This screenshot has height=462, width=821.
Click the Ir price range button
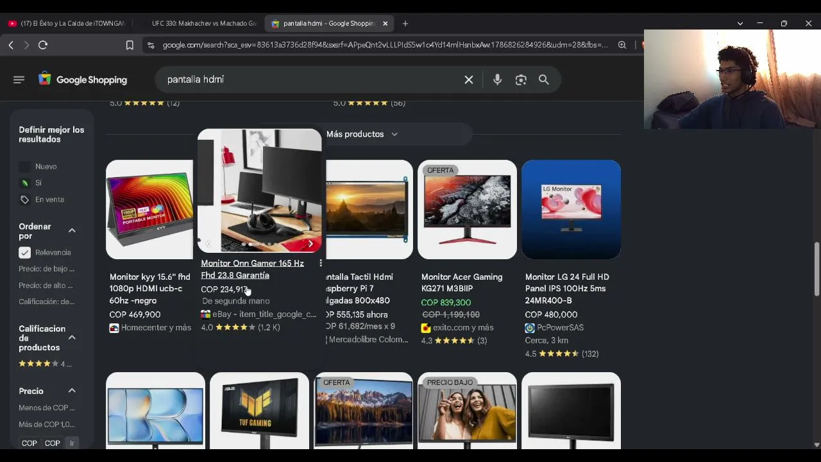pos(72,443)
